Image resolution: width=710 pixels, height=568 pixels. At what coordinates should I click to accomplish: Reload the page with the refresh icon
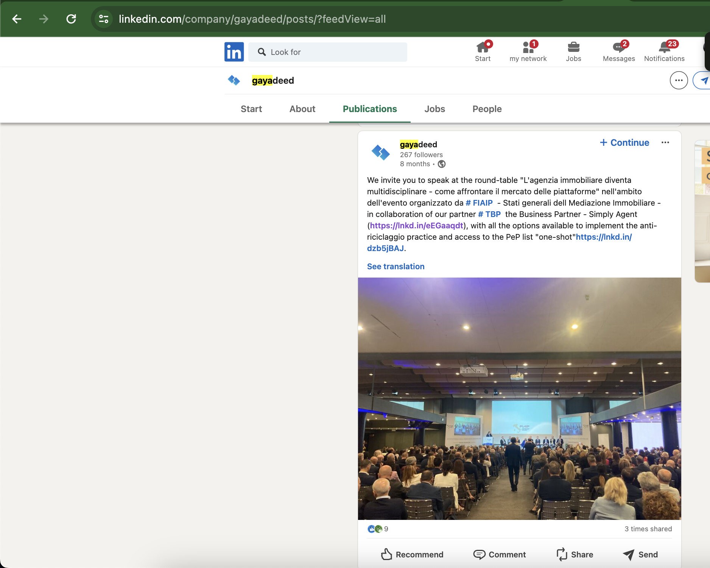coord(71,19)
